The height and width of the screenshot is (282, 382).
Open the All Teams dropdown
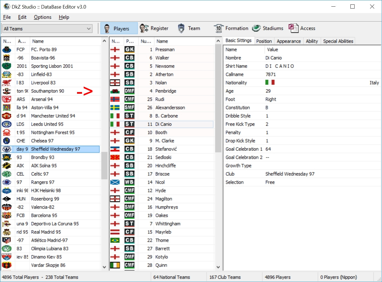[x=47, y=28]
